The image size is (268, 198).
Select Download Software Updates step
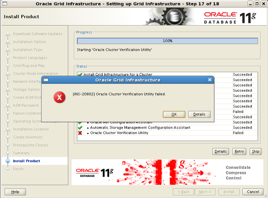37,34
